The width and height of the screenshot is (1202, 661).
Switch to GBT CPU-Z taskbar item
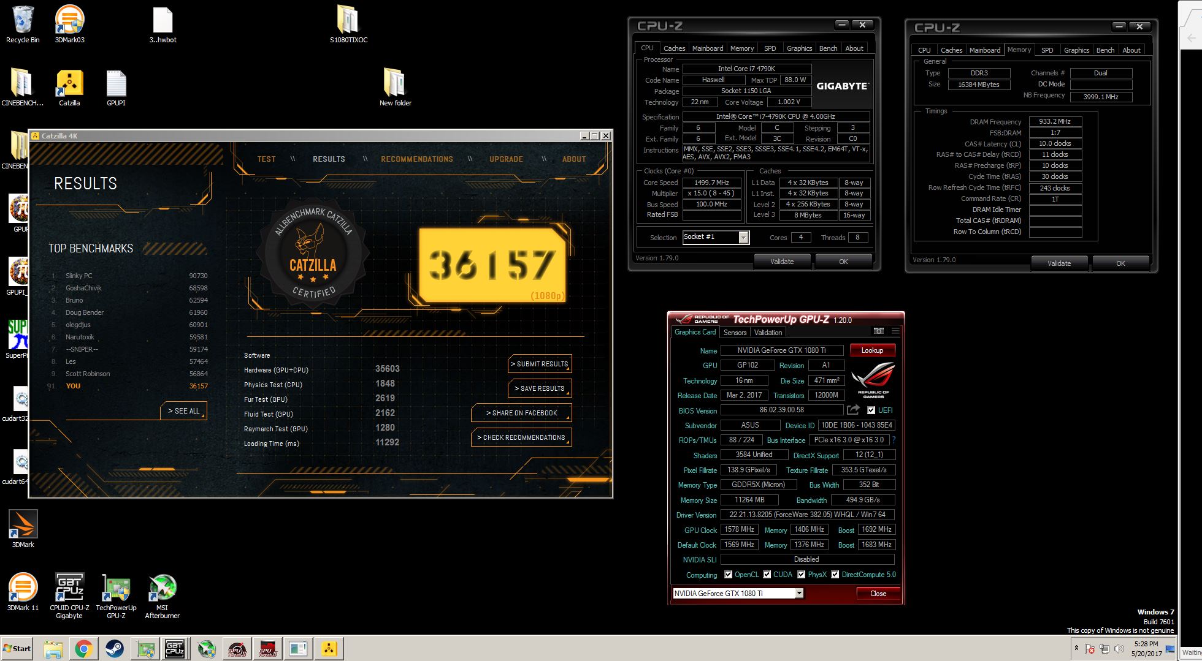point(175,649)
